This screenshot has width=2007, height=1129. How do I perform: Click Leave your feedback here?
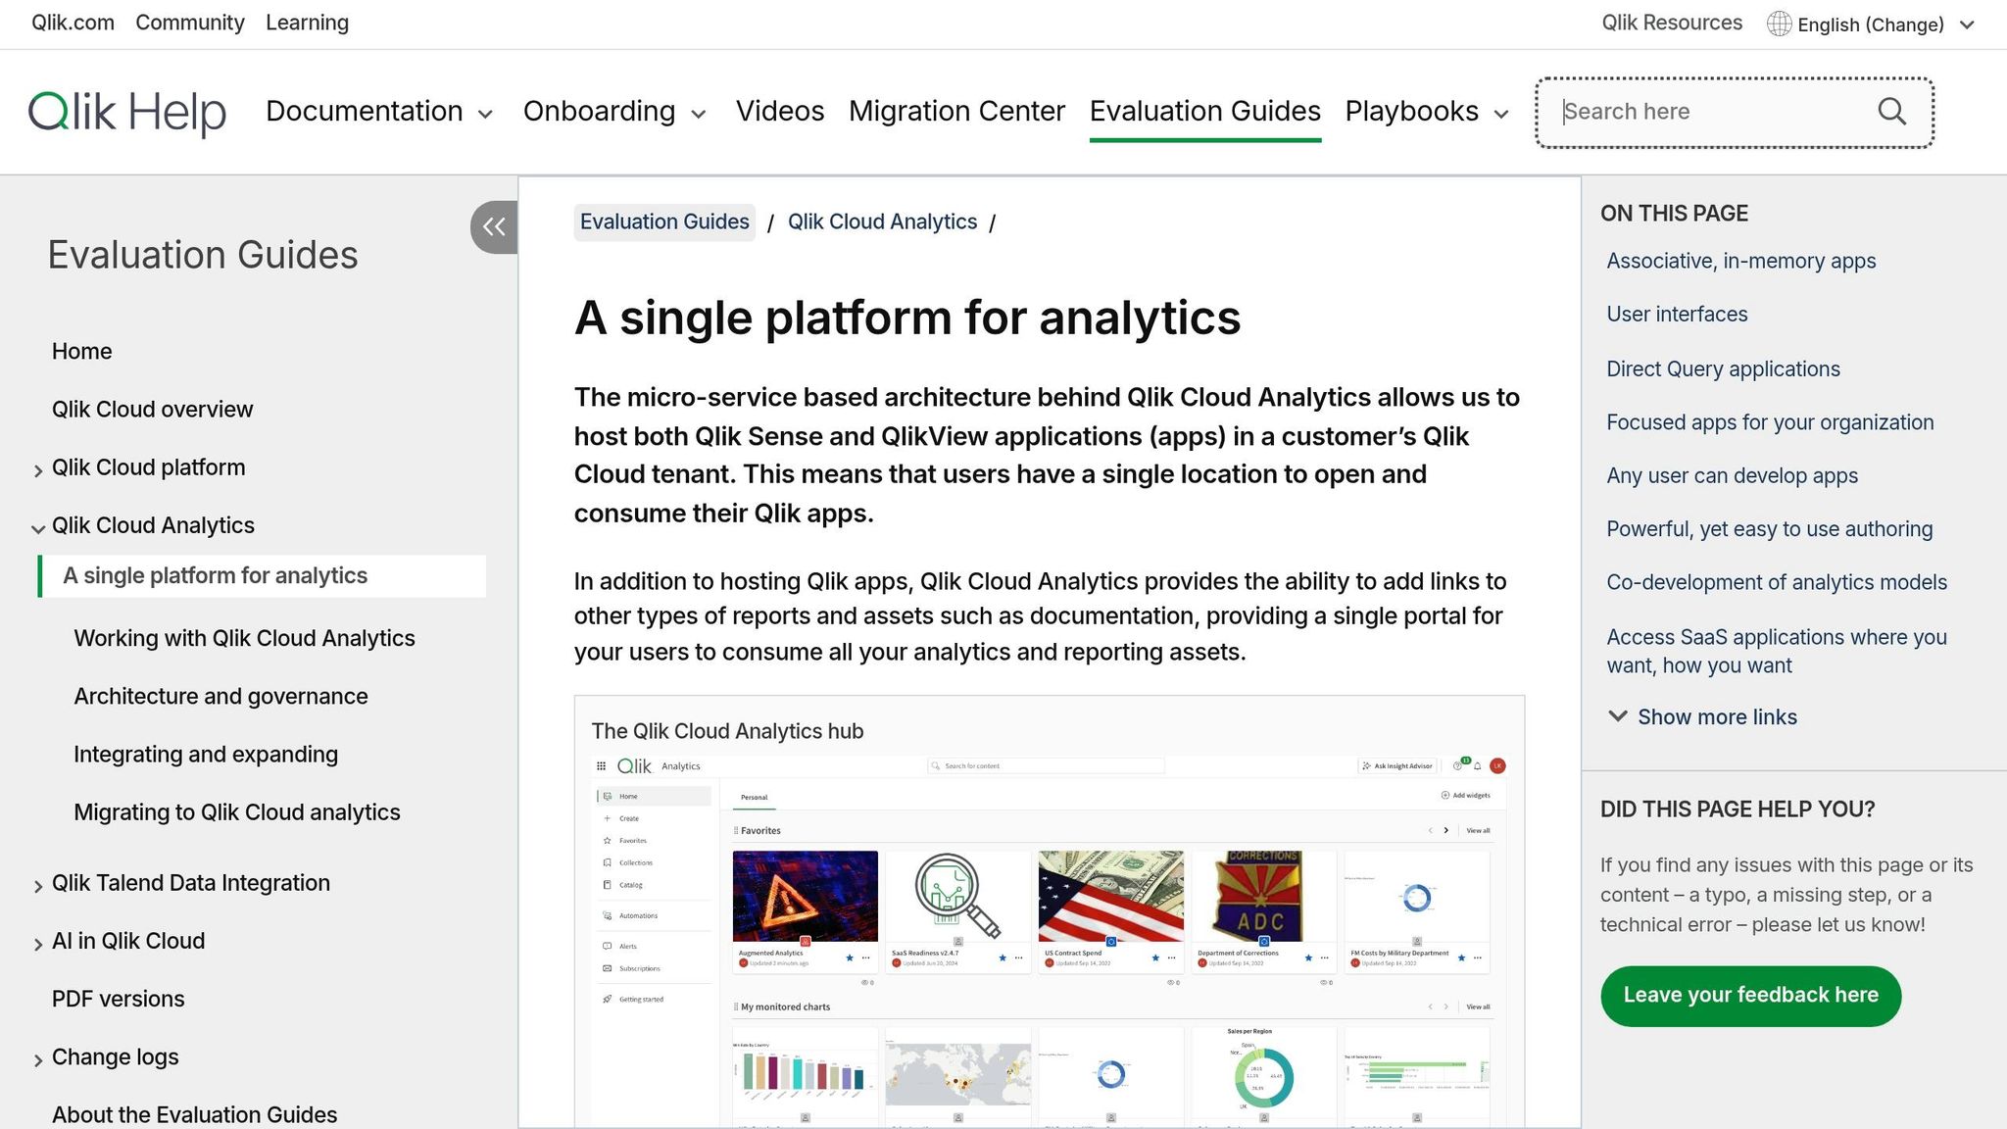(x=1749, y=995)
